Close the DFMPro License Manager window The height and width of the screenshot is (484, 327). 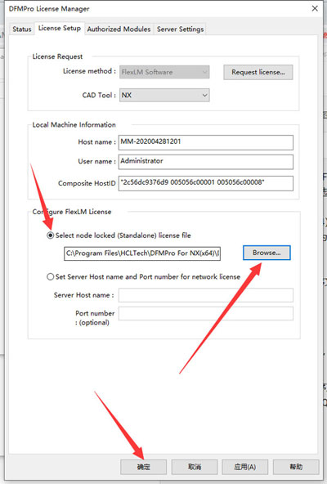pyautogui.click(x=315, y=8)
